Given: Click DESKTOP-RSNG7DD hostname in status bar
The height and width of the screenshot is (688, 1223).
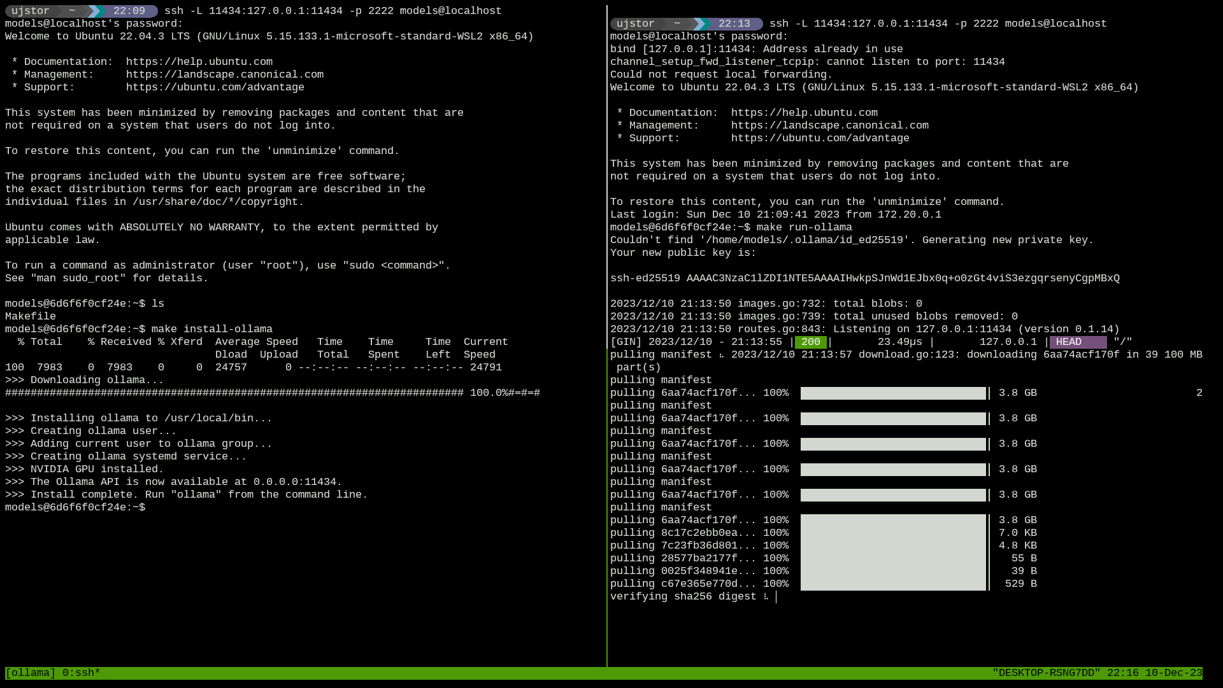Looking at the screenshot, I should click(1046, 673).
